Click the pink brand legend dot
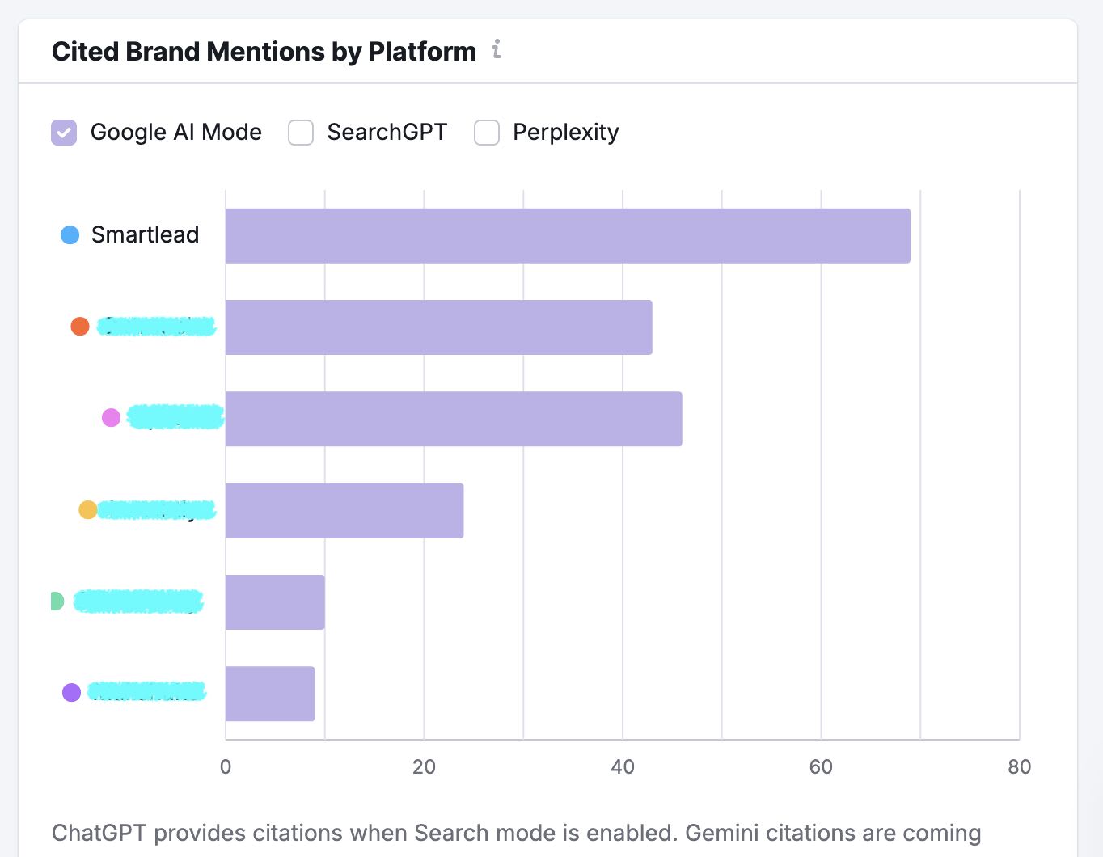1103x857 pixels. 111,418
